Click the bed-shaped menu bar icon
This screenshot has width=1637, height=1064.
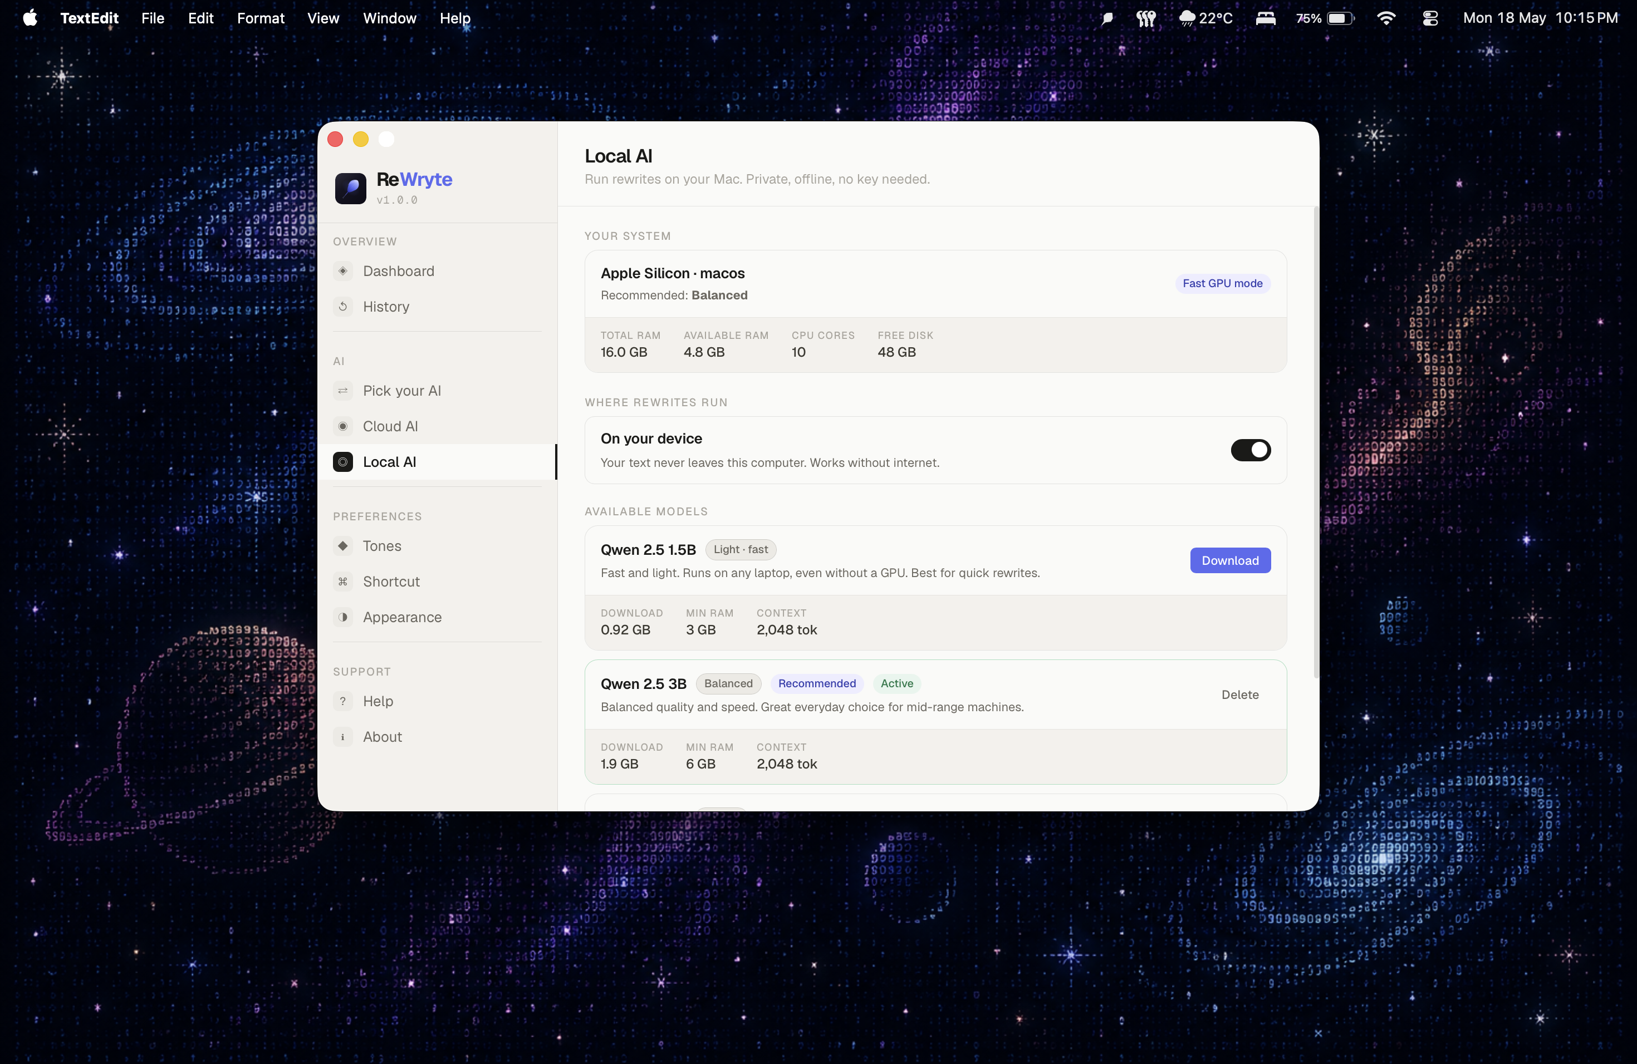tap(1266, 18)
